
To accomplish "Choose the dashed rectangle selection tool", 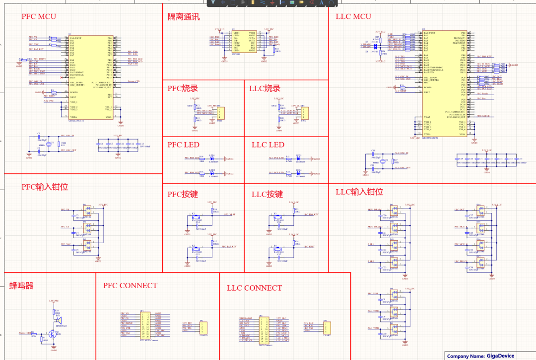I will [x=233, y=2].
